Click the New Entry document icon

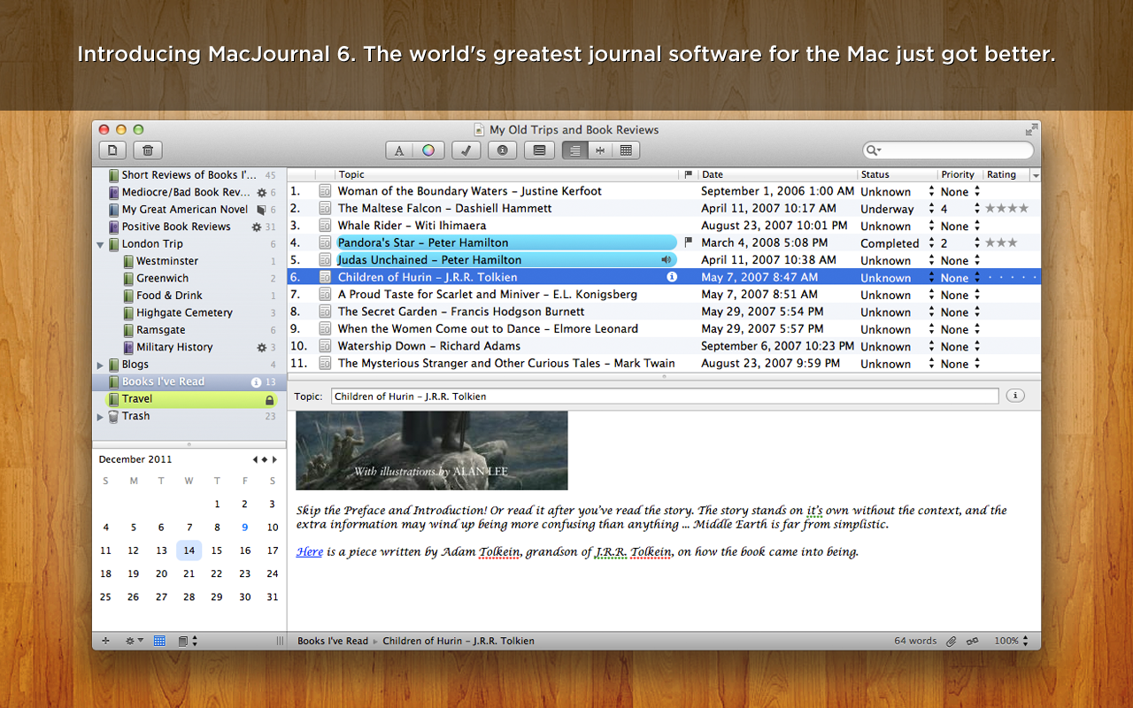click(x=112, y=150)
